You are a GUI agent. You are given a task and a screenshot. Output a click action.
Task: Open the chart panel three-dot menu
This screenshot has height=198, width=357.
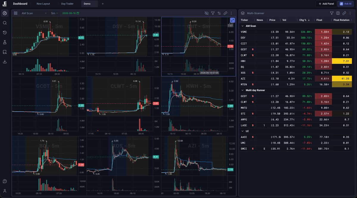click(x=231, y=13)
